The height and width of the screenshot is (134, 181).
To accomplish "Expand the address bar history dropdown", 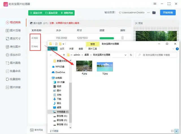I will (x=126, y=55).
